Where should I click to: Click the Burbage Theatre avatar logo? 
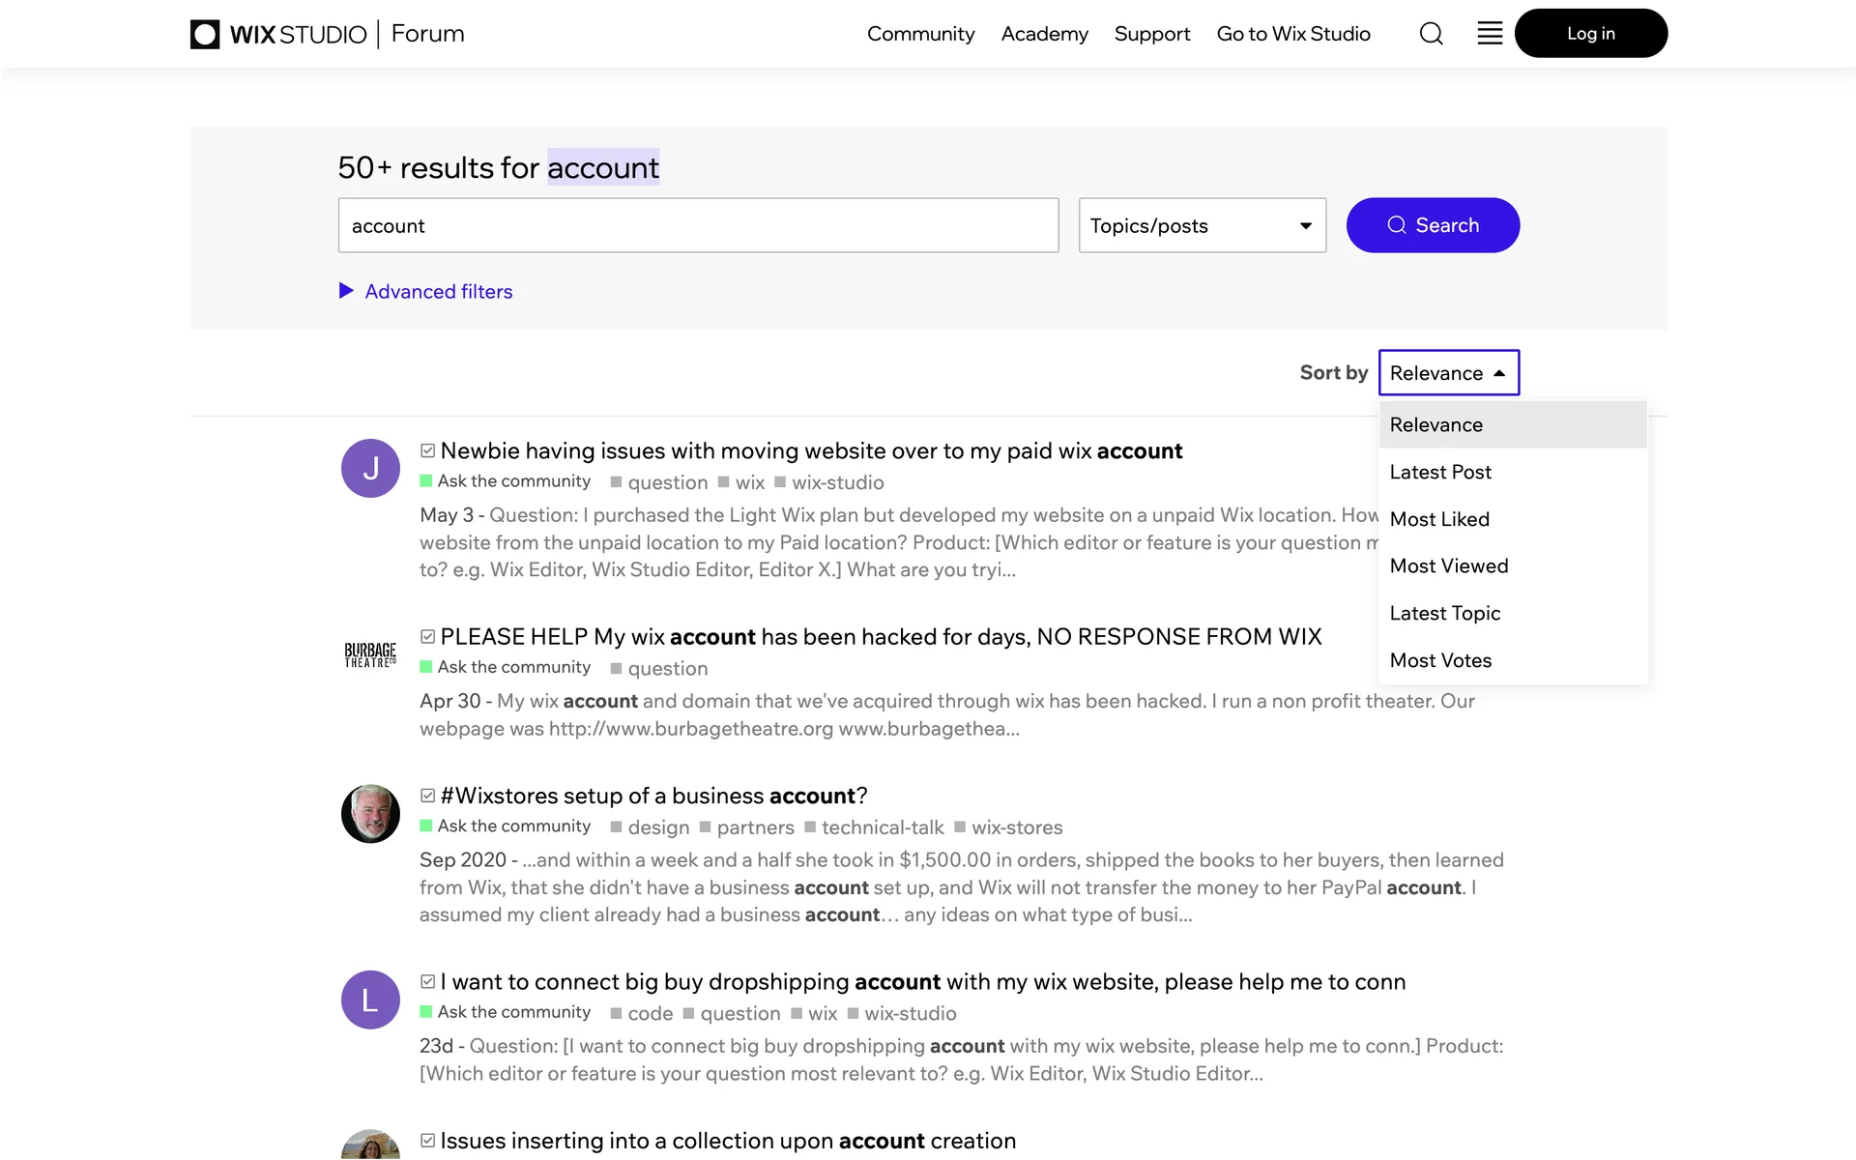[370, 654]
